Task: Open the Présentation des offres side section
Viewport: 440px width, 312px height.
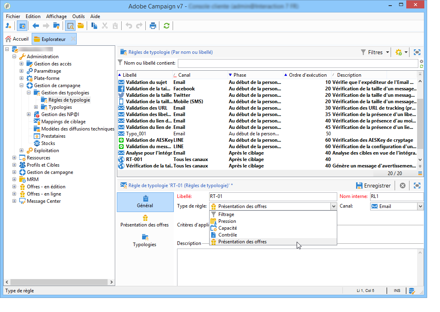Action: tap(145, 221)
